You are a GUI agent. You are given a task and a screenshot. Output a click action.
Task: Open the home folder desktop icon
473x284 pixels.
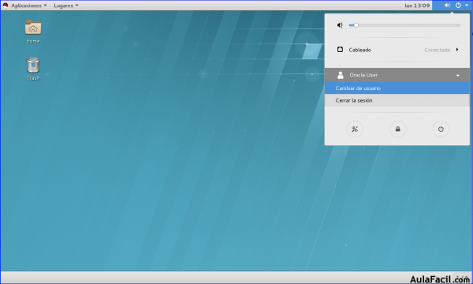33,32
